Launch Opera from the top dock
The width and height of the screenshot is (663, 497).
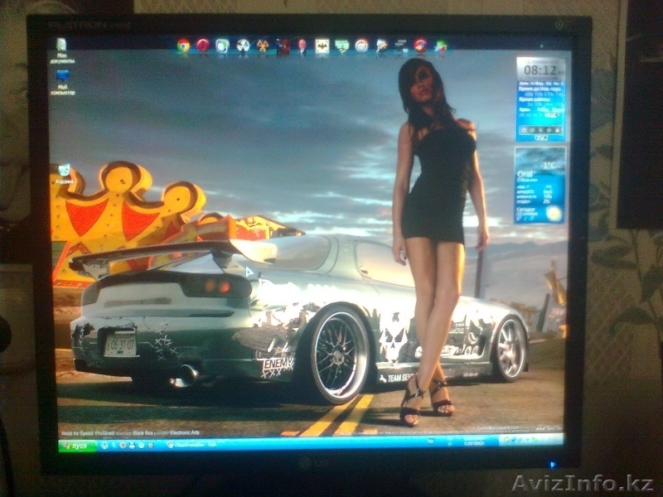[x=203, y=46]
